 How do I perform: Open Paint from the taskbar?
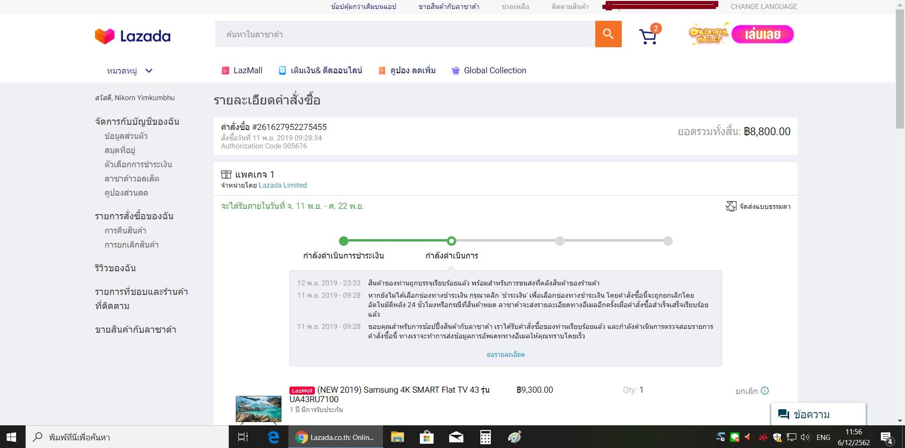click(514, 437)
